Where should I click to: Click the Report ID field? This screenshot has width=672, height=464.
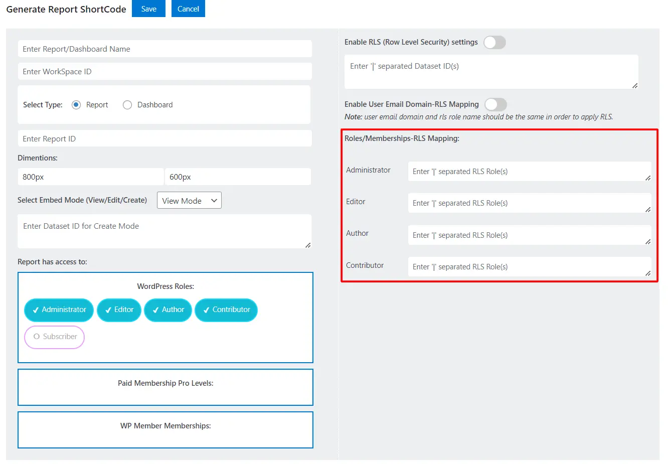pyautogui.click(x=164, y=138)
